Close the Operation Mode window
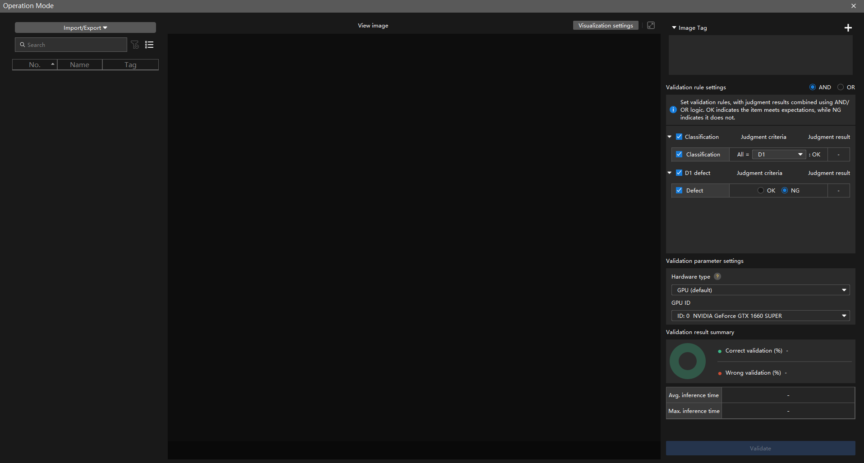The width and height of the screenshot is (864, 463). (854, 6)
